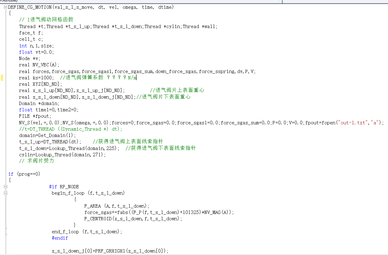
Task: Click the yellow change marker beside ks line
Action: tap(2, 78)
